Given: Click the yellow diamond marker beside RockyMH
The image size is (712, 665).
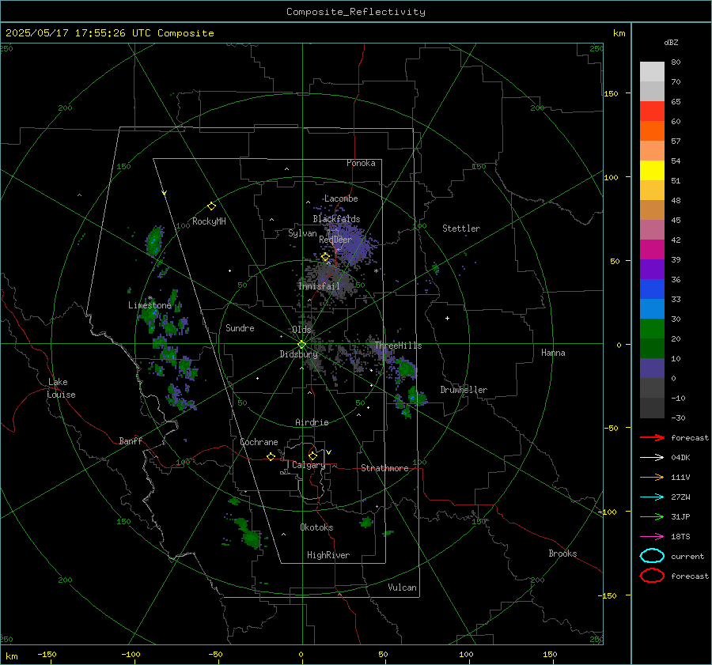Looking at the screenshot, I should click(x=211, y=206).
